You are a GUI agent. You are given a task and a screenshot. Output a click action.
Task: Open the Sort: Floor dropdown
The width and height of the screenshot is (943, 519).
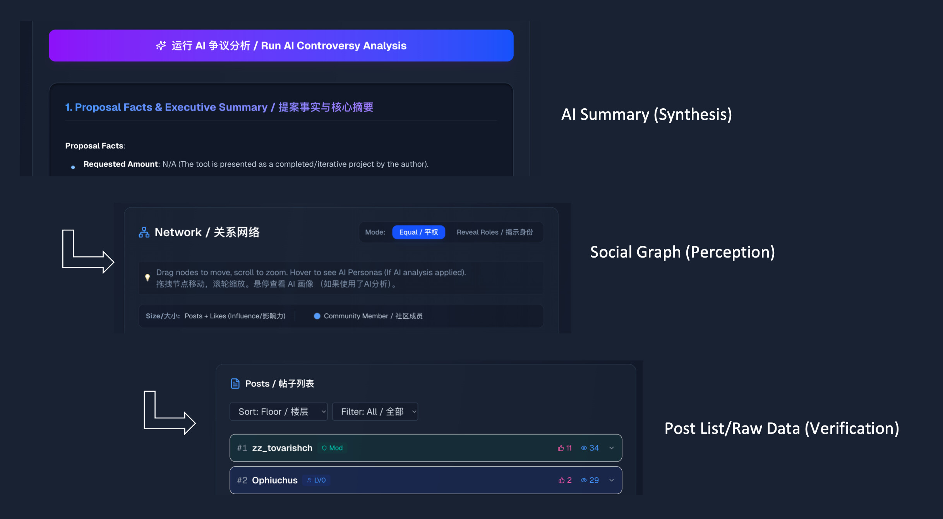278,412
